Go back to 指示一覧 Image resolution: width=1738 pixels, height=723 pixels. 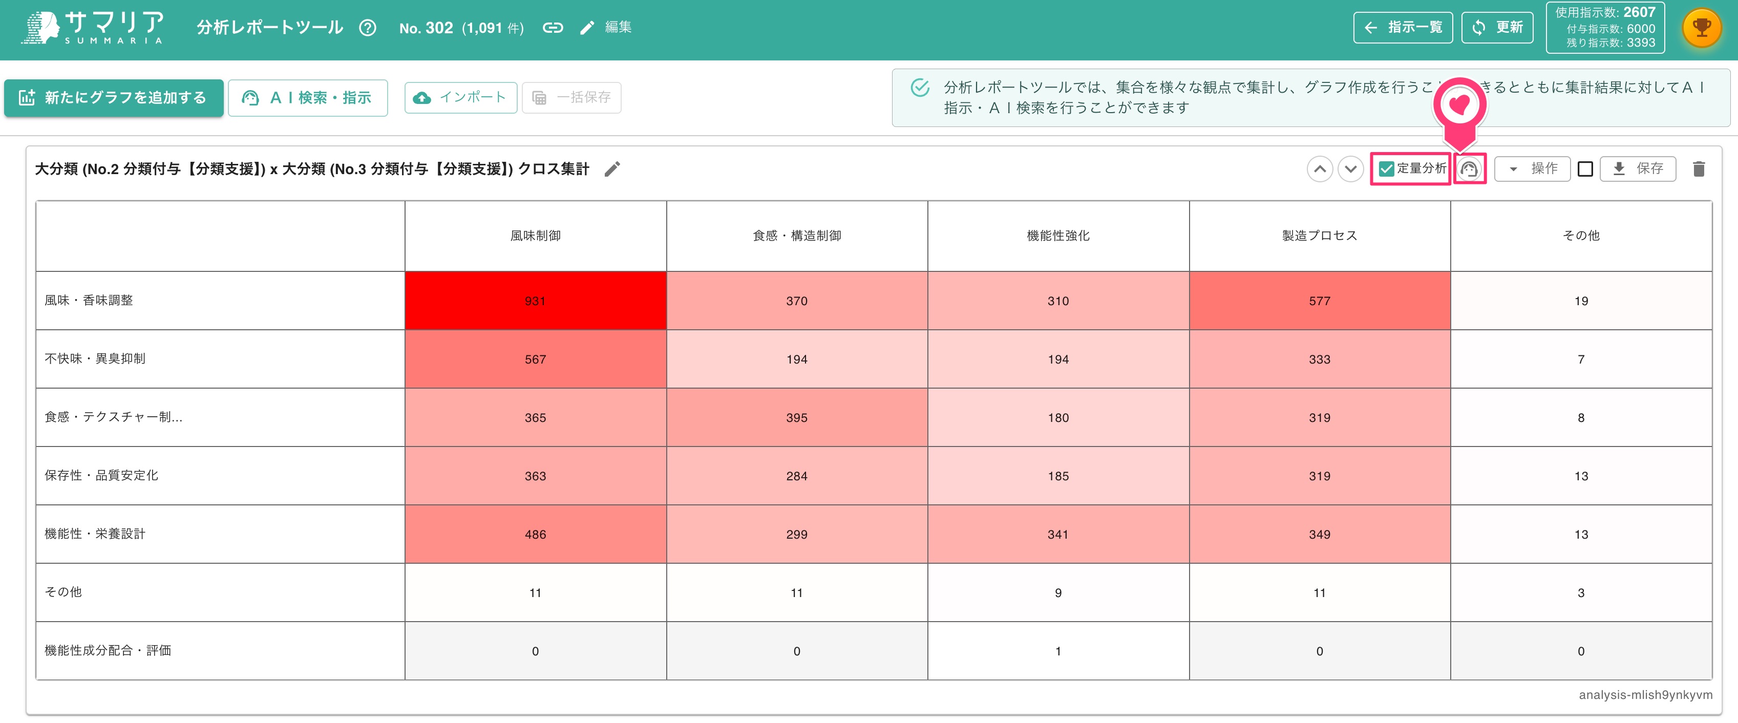click(x=1403, y=28)
